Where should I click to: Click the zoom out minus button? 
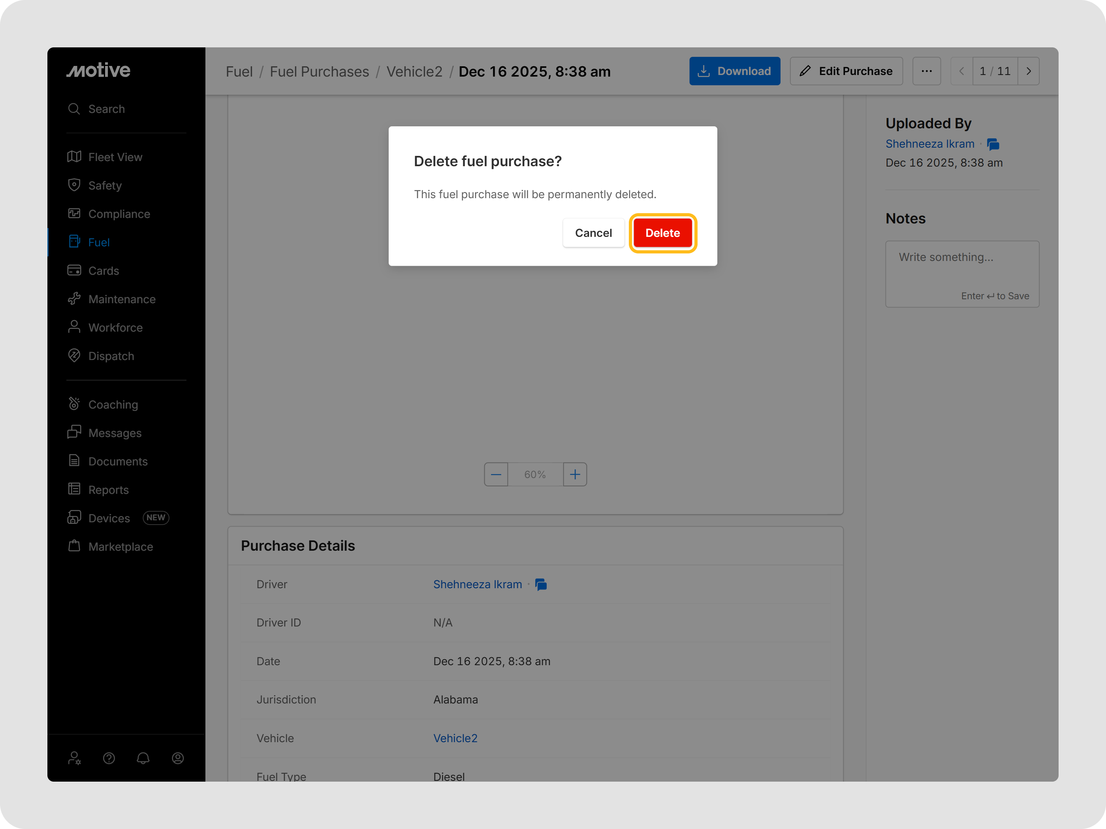(496, 474)
